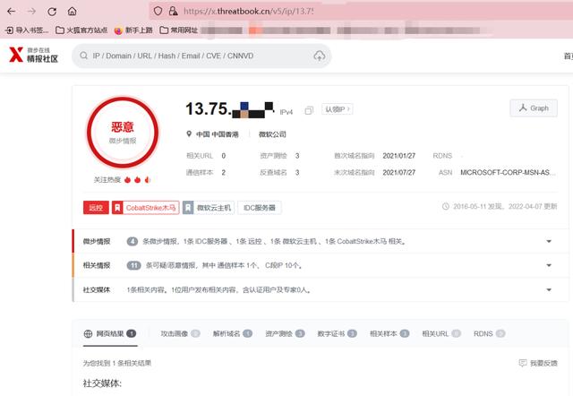This screenshot has height=396, width=573.
Task: Click the first-seen date 2021/01/27
Action: pos(399,156)
